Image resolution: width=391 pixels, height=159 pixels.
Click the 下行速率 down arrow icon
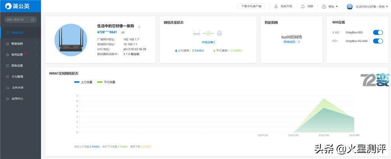214,51
